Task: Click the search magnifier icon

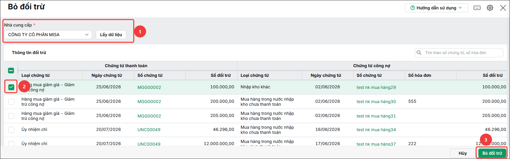Action: coord(419,53)
